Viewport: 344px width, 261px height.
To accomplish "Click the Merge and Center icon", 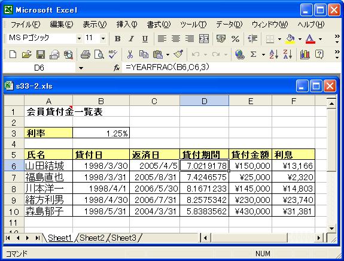I will pos(204,39).
